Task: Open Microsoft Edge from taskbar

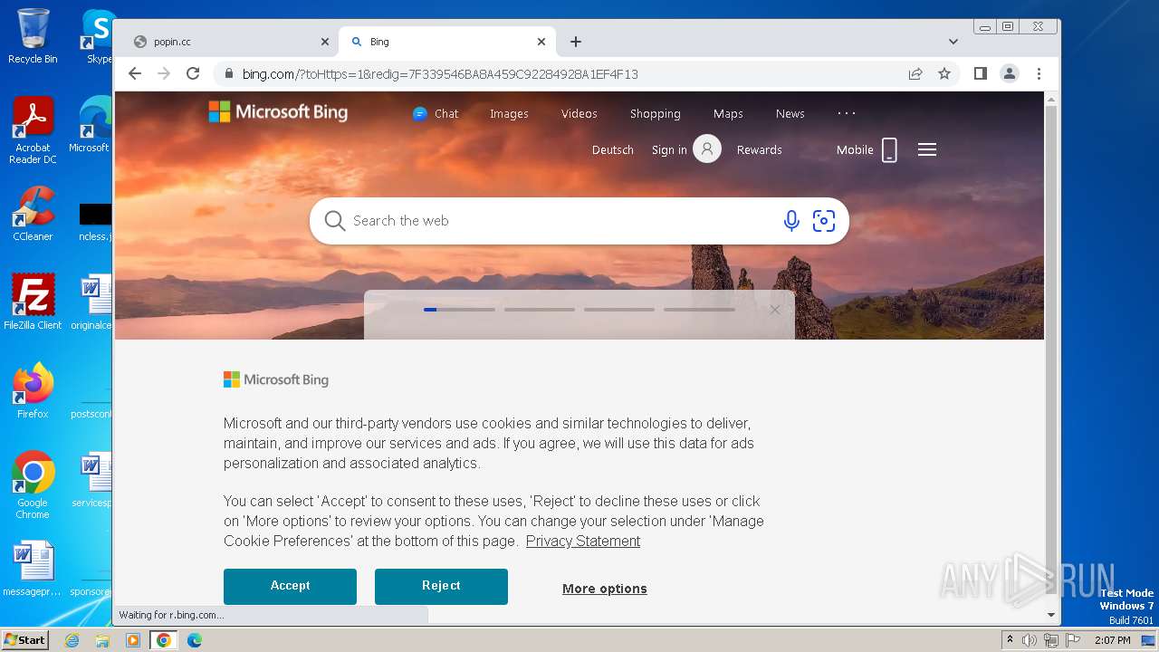Action: [195, 640]
